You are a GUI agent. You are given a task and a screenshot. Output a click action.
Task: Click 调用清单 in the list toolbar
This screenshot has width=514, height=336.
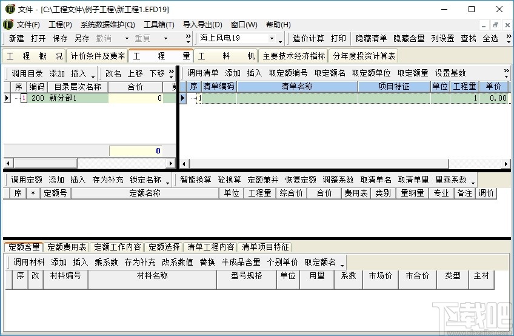(203, 73)
